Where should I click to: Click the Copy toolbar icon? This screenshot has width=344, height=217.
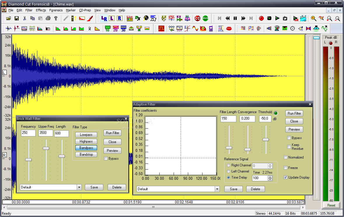[x=32, y=18]
